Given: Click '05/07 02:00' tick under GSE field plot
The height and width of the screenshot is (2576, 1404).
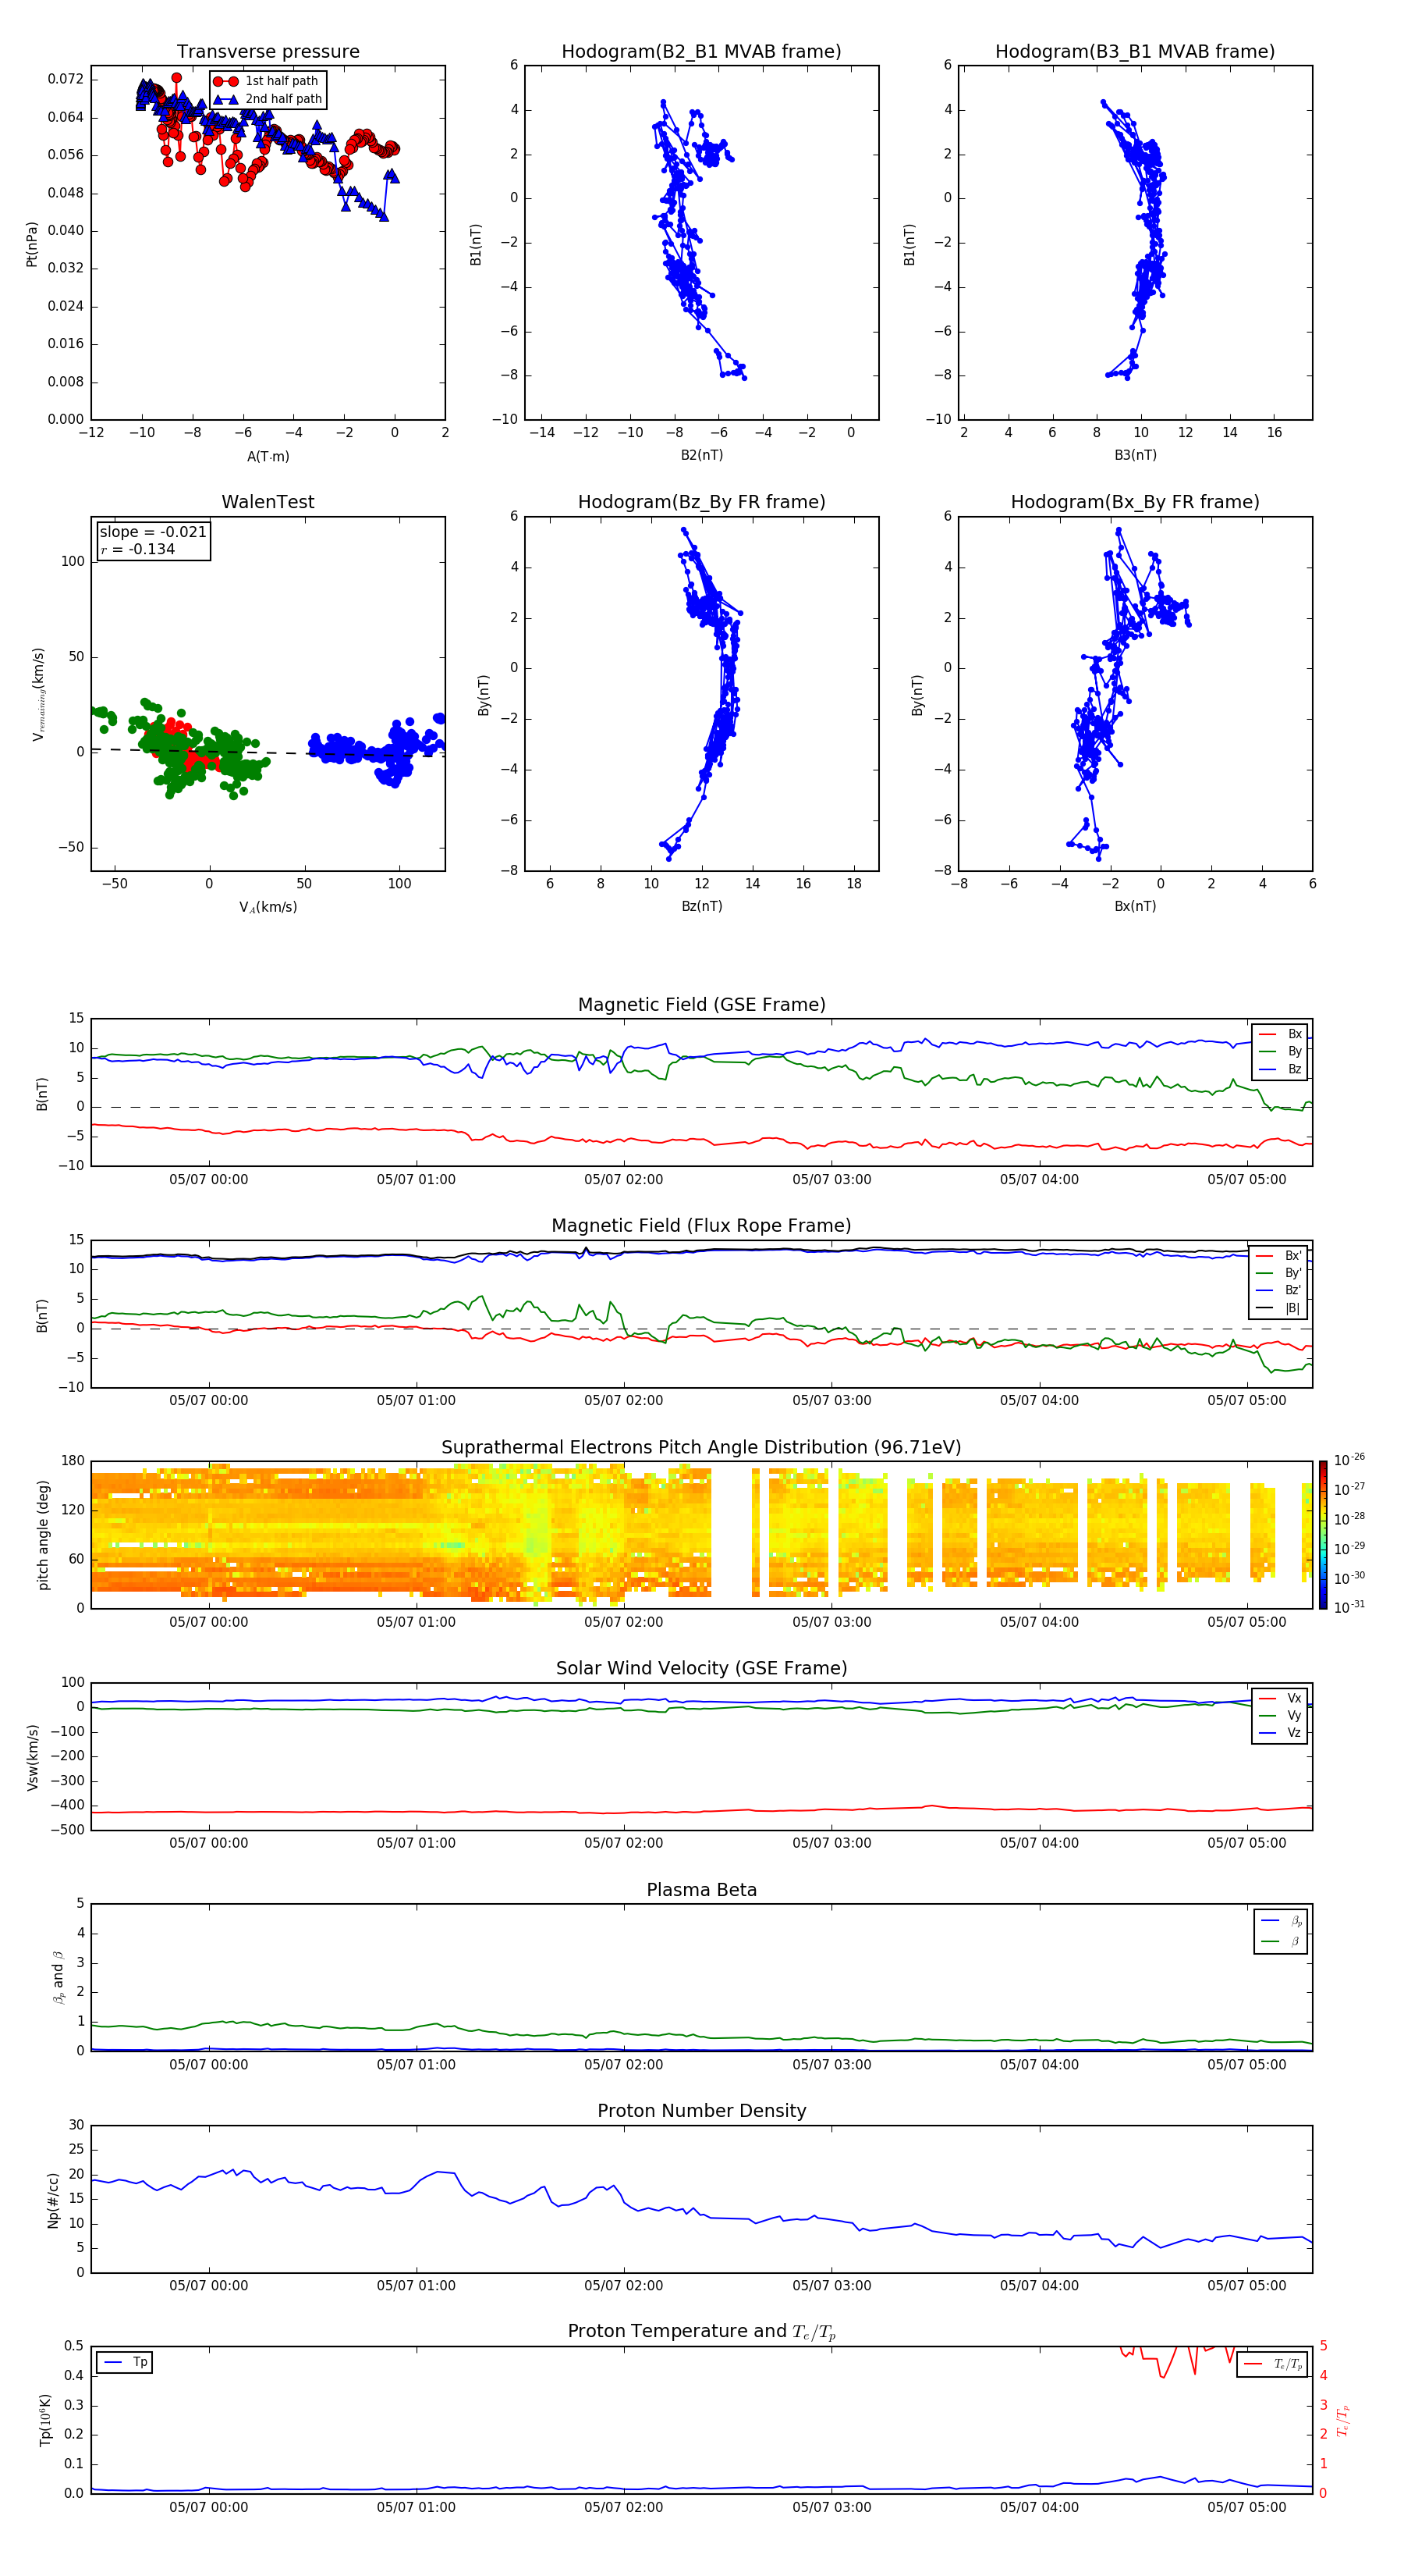Looking at the screenshot, I should (623, 1180).
